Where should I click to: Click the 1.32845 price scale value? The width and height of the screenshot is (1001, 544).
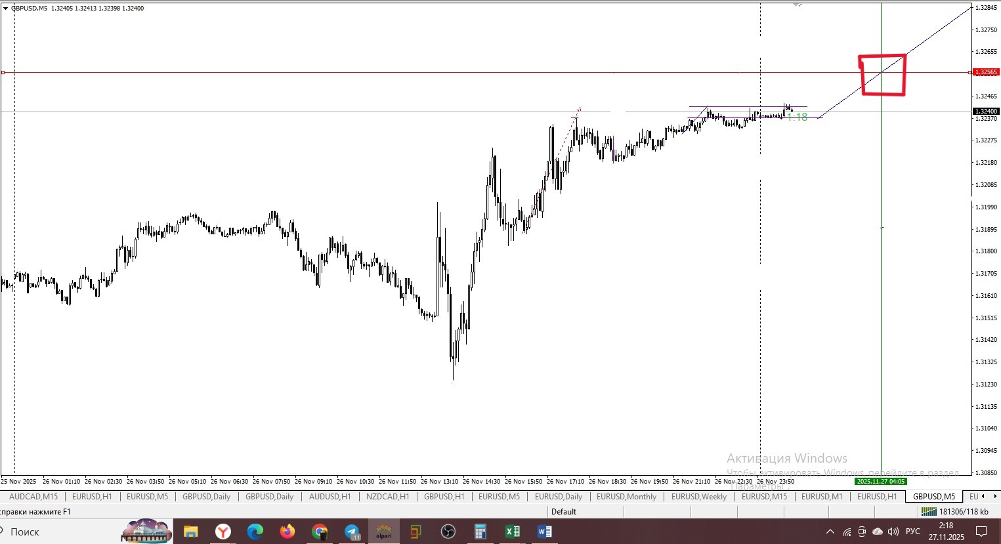click(x=987, y=8)
